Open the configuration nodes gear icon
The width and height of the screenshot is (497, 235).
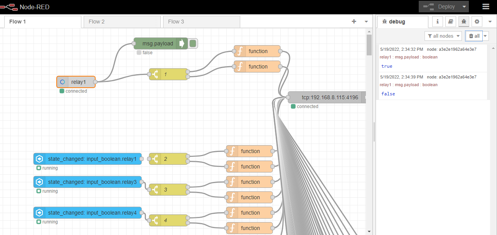(477, 22)
